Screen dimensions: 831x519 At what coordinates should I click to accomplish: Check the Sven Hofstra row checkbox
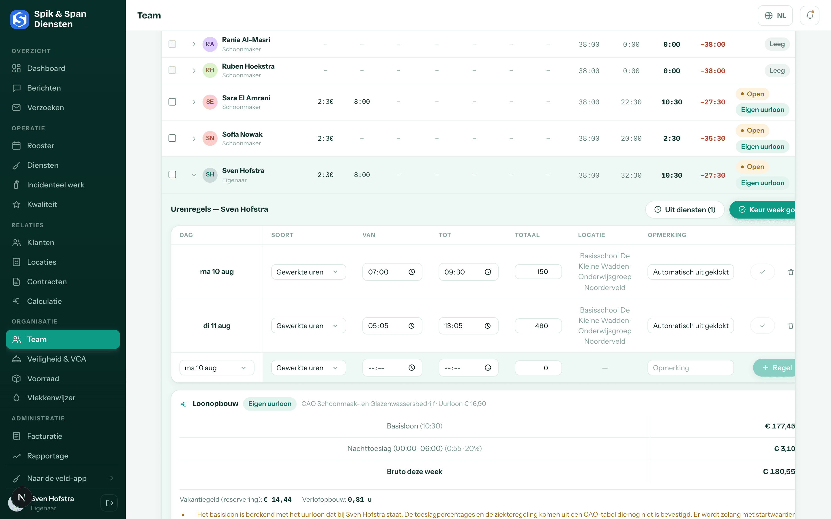(x=172, y=174)
